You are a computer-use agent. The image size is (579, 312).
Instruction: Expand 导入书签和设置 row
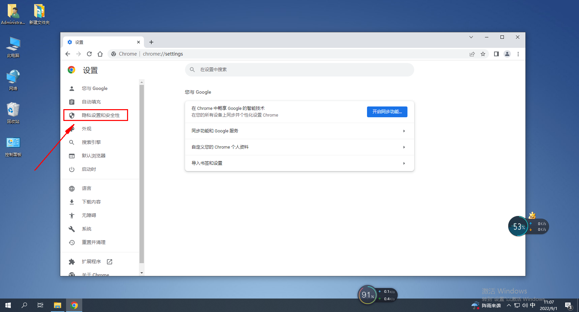point(299,163)
